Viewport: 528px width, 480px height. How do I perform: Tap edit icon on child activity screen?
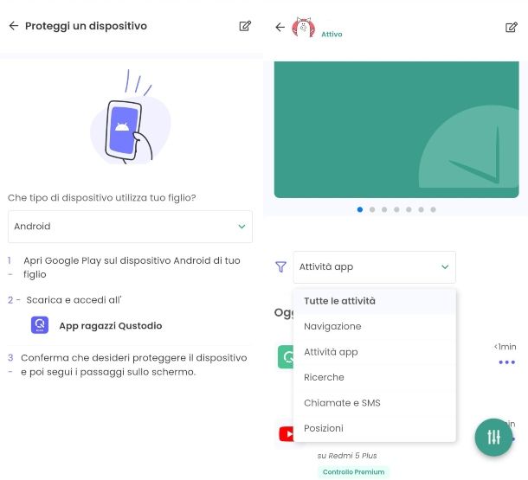coord(512,27)
